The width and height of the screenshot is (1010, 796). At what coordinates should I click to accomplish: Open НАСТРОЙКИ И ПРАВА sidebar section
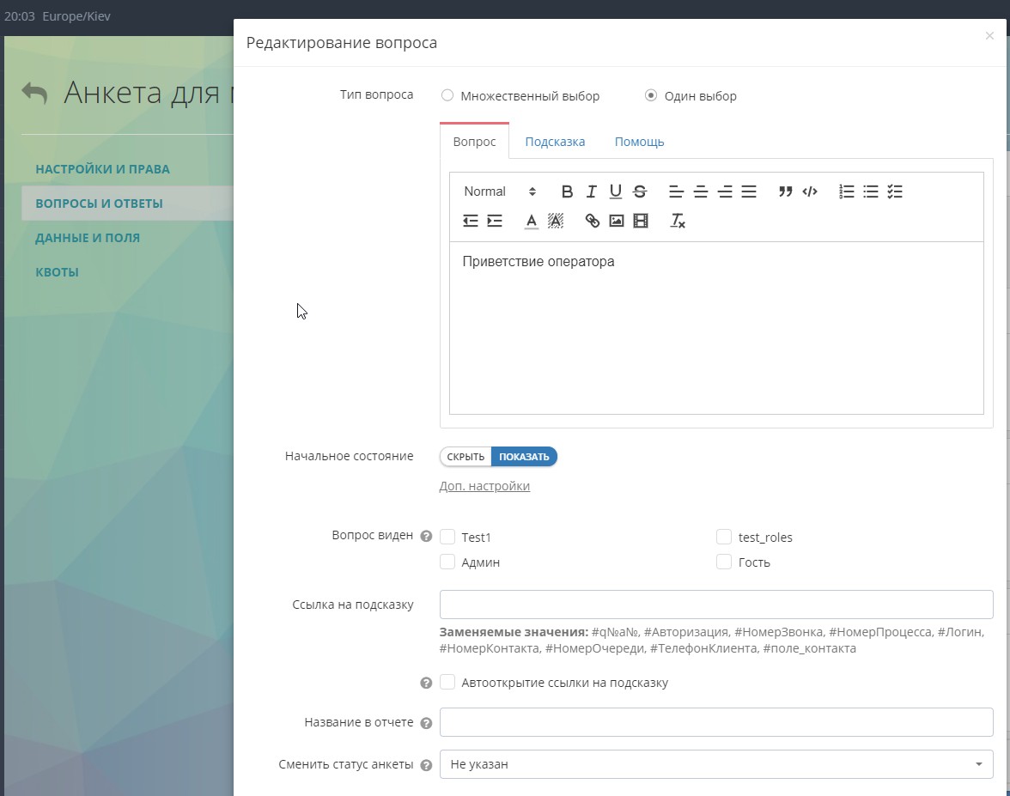tap(102, 169)
